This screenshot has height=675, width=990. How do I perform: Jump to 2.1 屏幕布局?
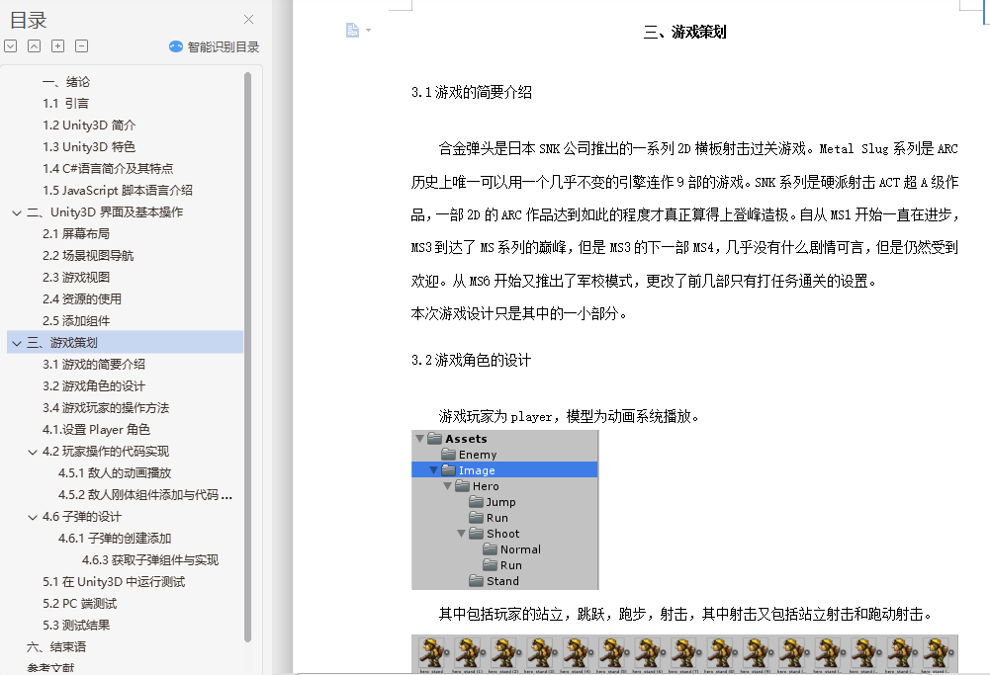pyautogui.click(x=76, y=234)
